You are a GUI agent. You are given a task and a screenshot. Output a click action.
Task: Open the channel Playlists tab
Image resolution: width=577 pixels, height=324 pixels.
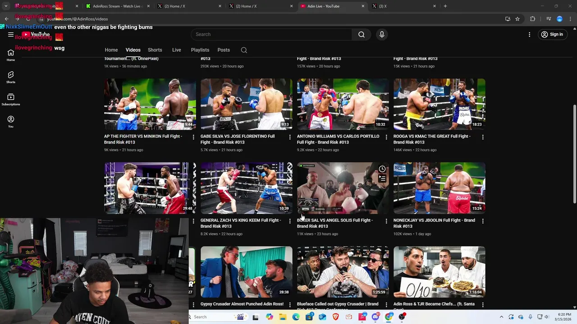[x=200, y=50]
